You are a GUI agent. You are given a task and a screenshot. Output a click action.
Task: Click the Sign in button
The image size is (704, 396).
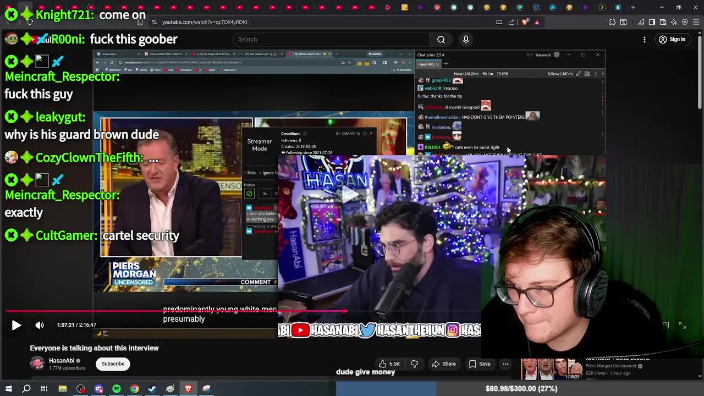(672, 40)
